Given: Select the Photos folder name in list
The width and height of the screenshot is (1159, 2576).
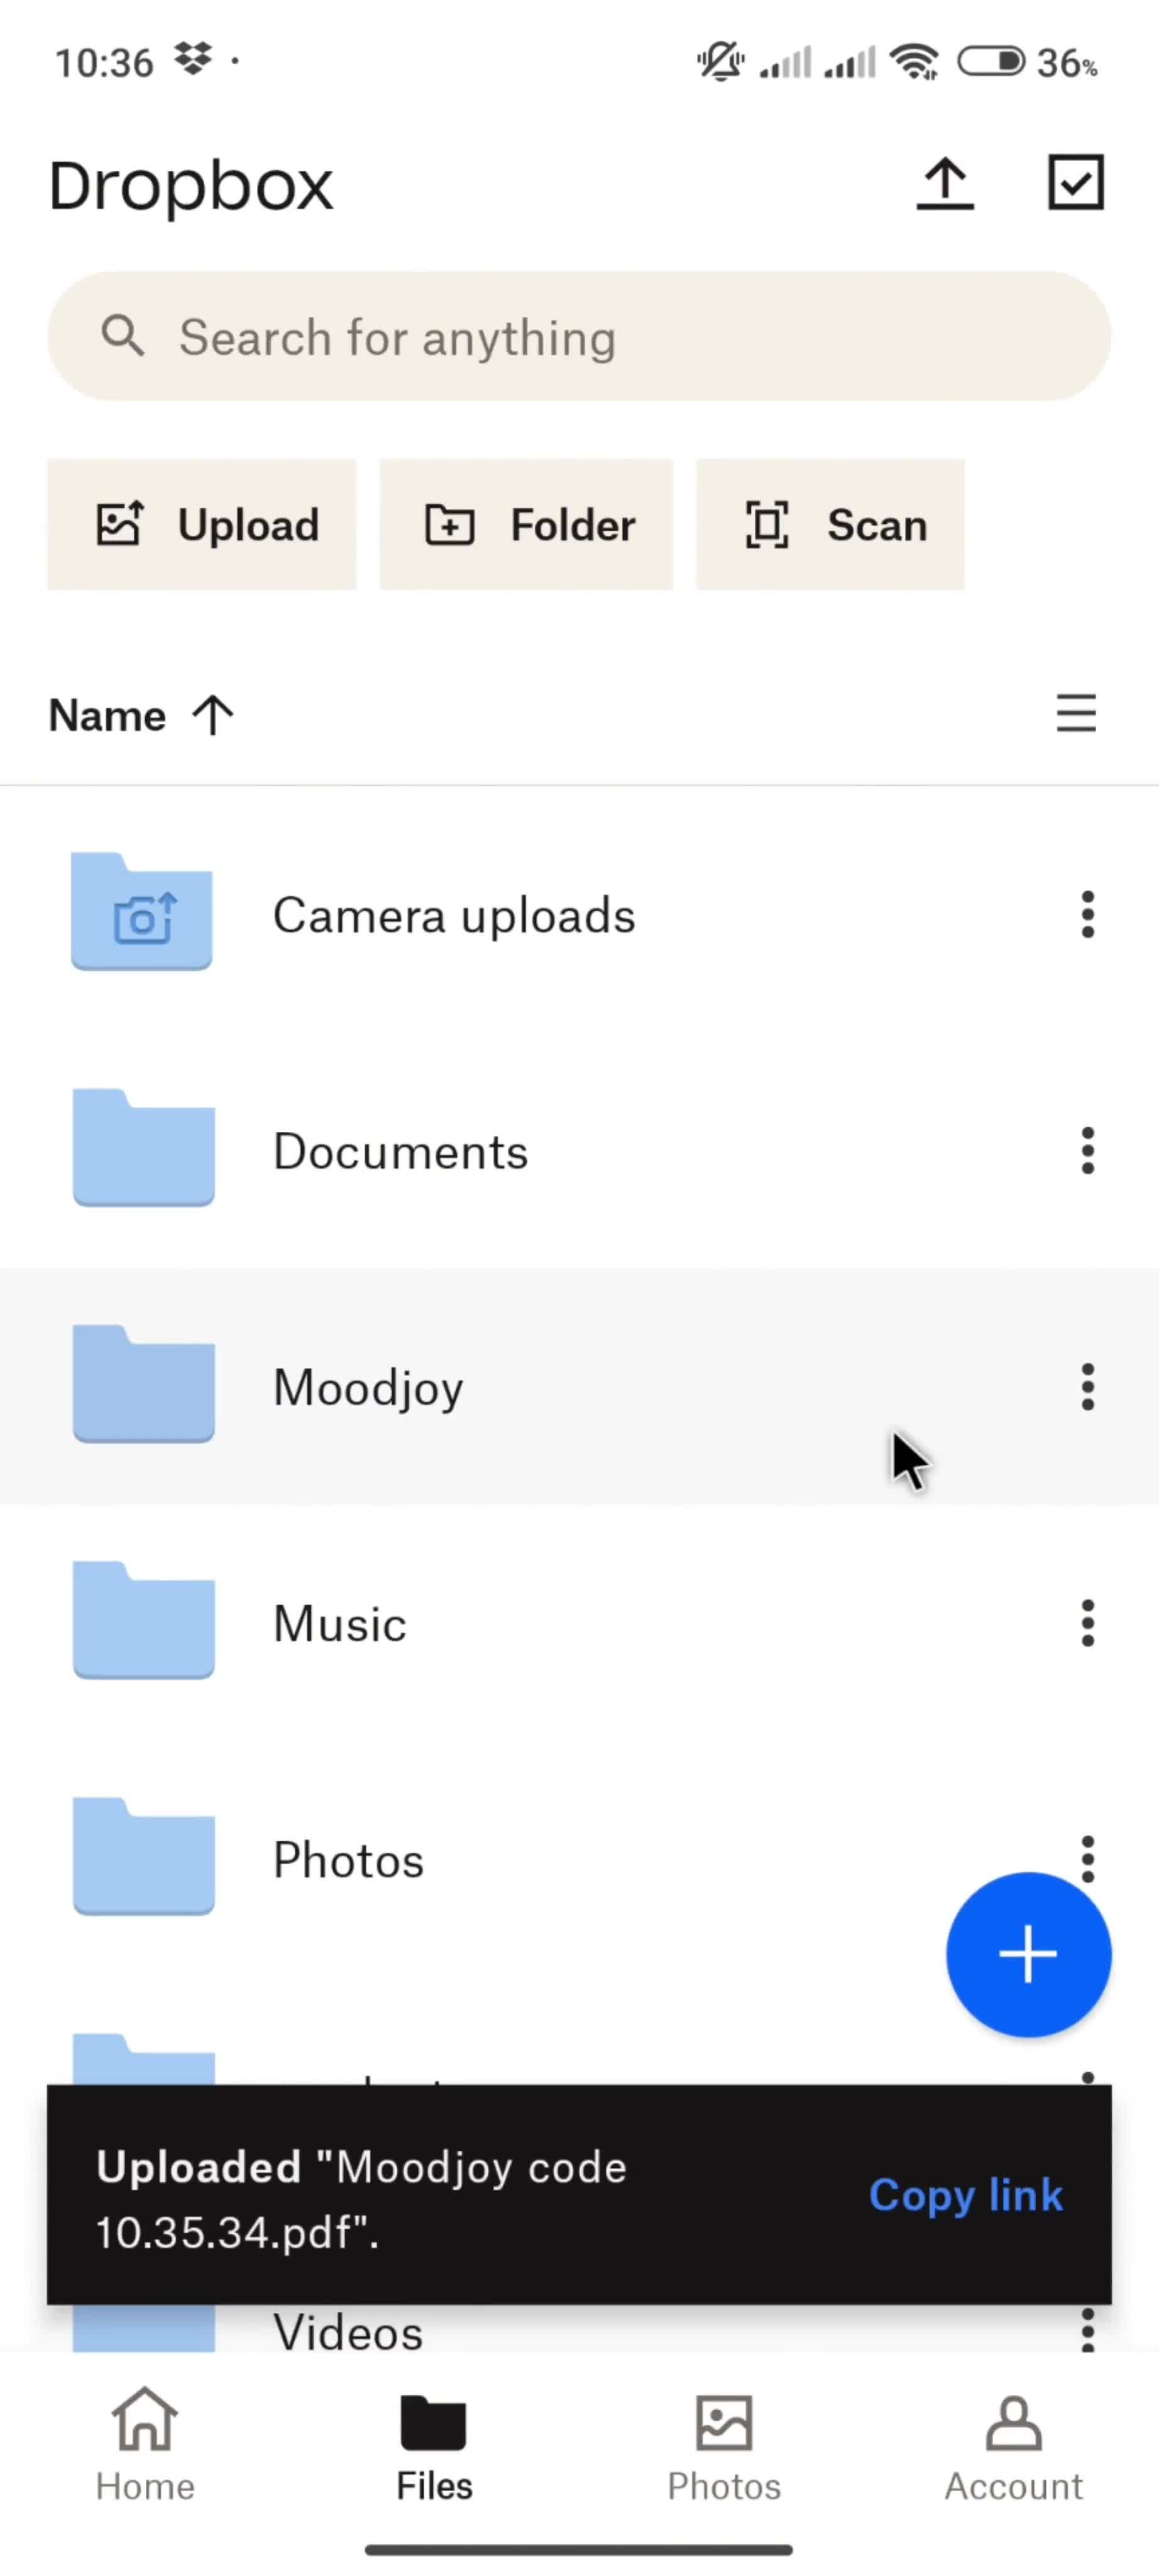Looking at the screenshot, I should (349, 1860).
